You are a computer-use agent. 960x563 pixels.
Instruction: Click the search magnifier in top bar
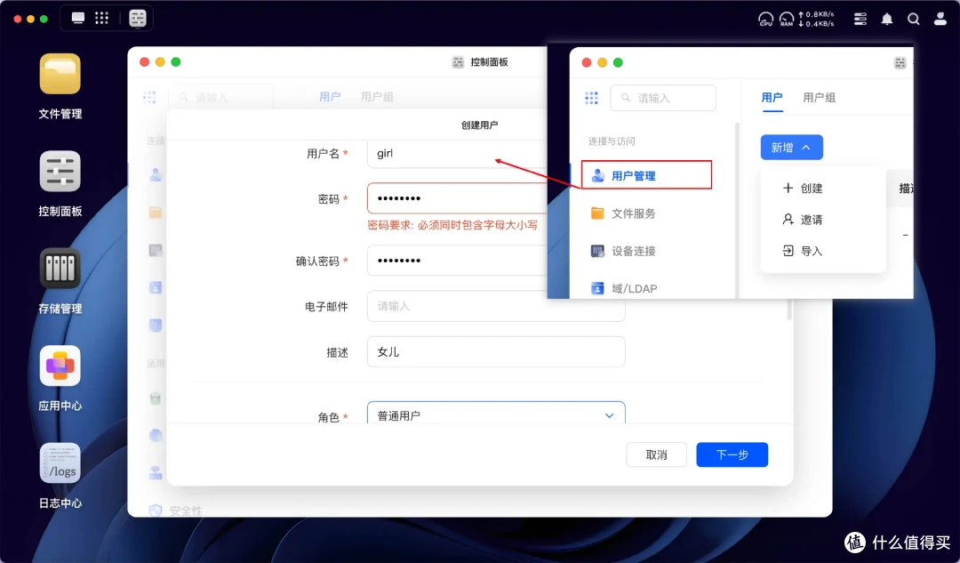tap(914, 19)
